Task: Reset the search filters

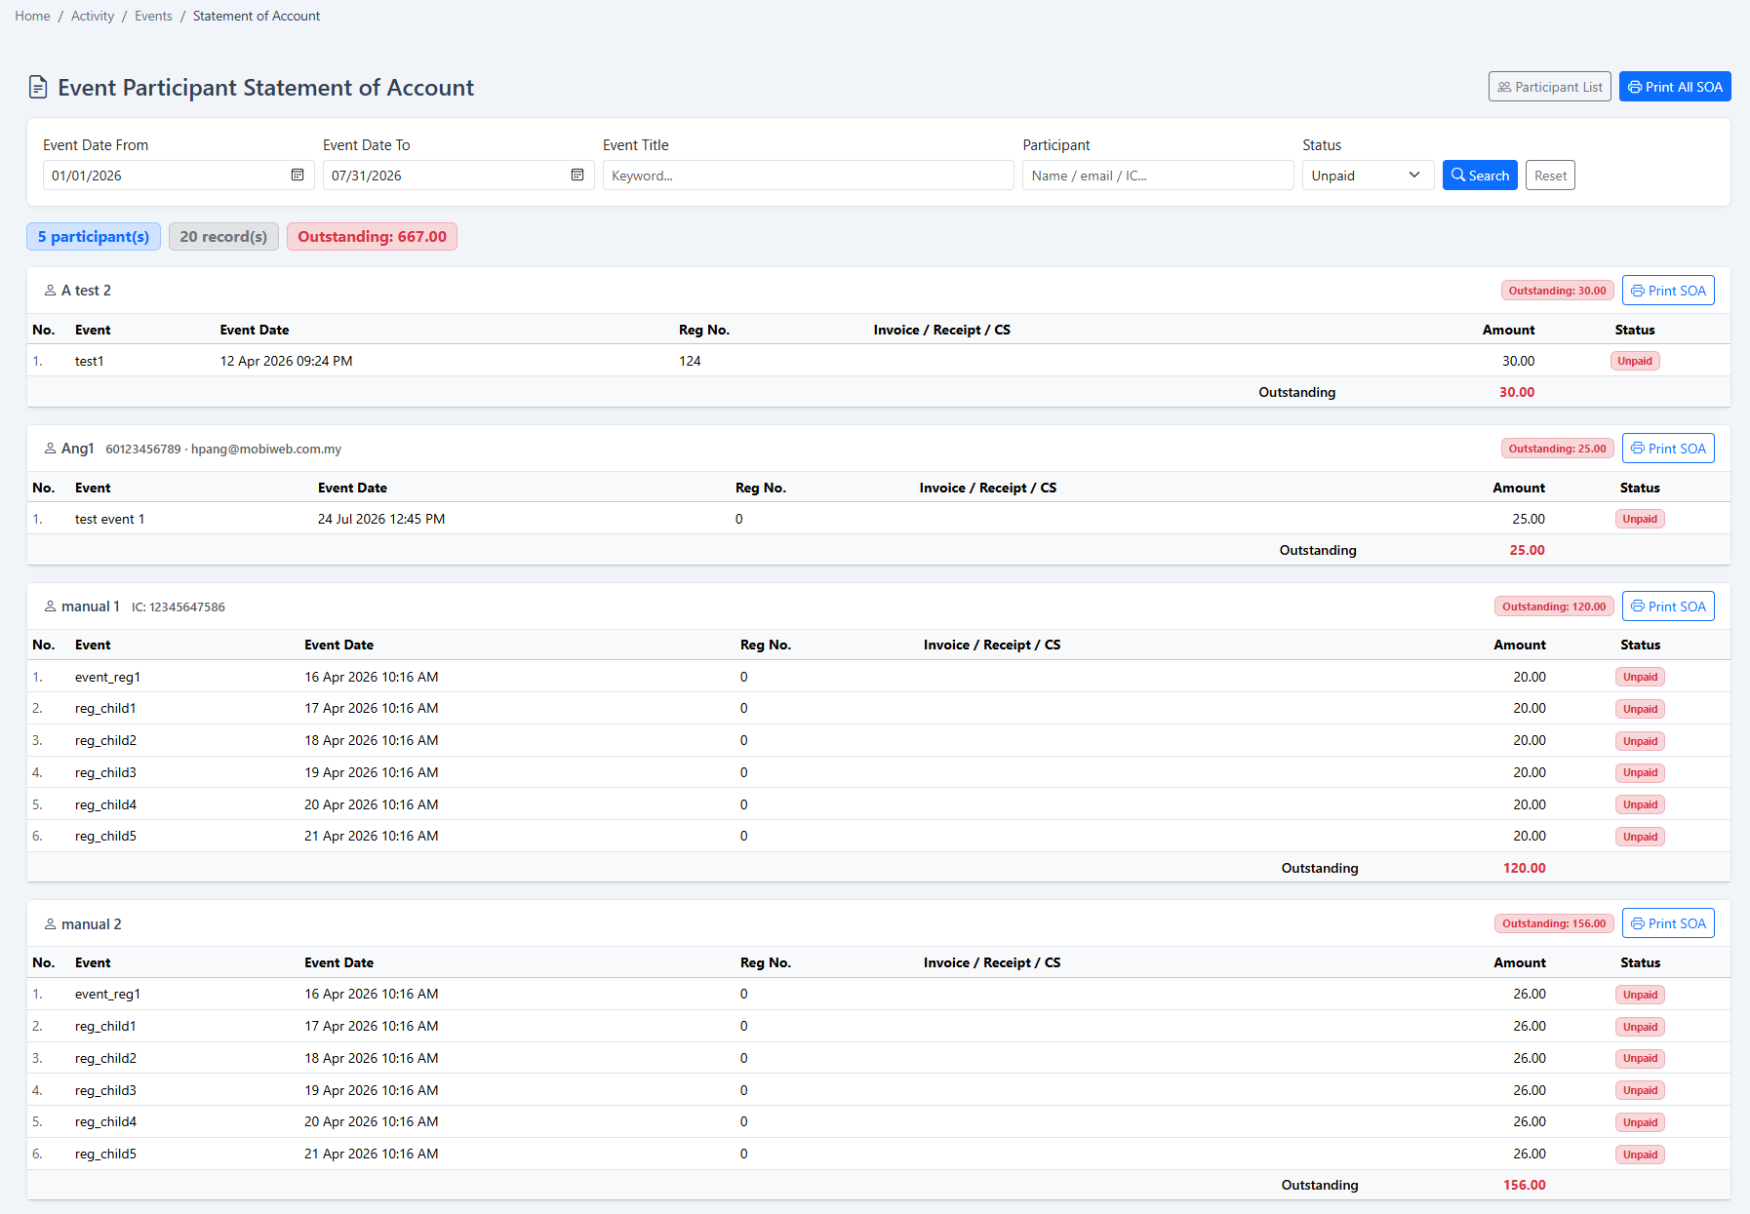Action: 1550,176
